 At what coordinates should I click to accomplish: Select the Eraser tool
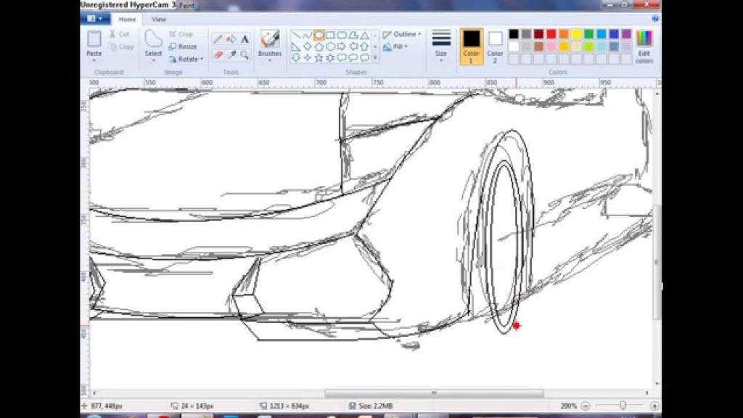[x=218, y=54]
